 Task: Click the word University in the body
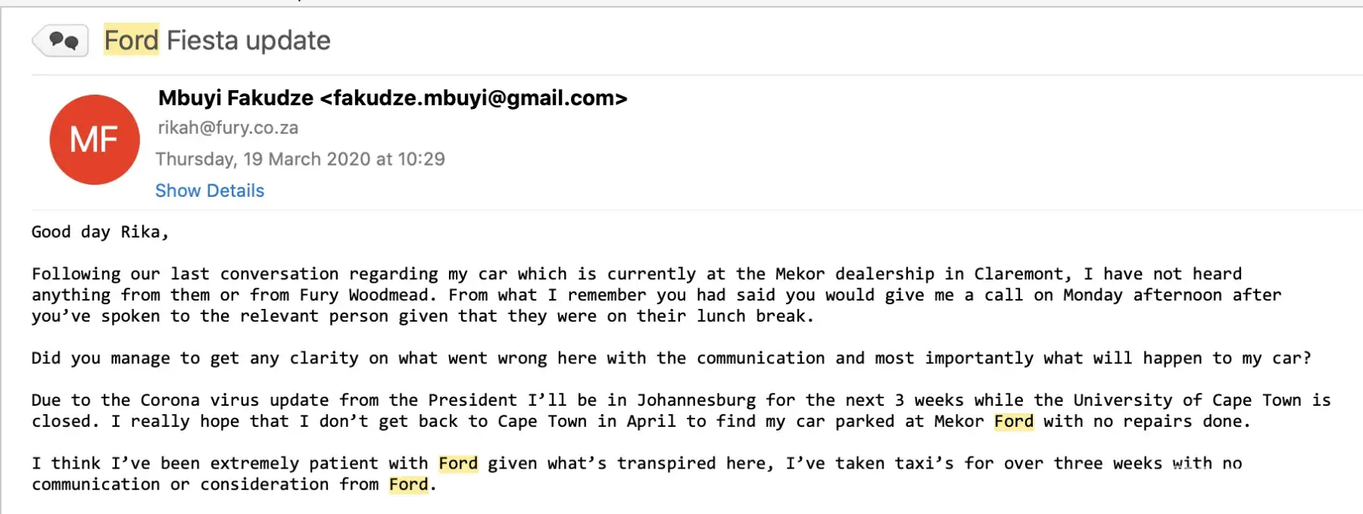coord(1122,400)
